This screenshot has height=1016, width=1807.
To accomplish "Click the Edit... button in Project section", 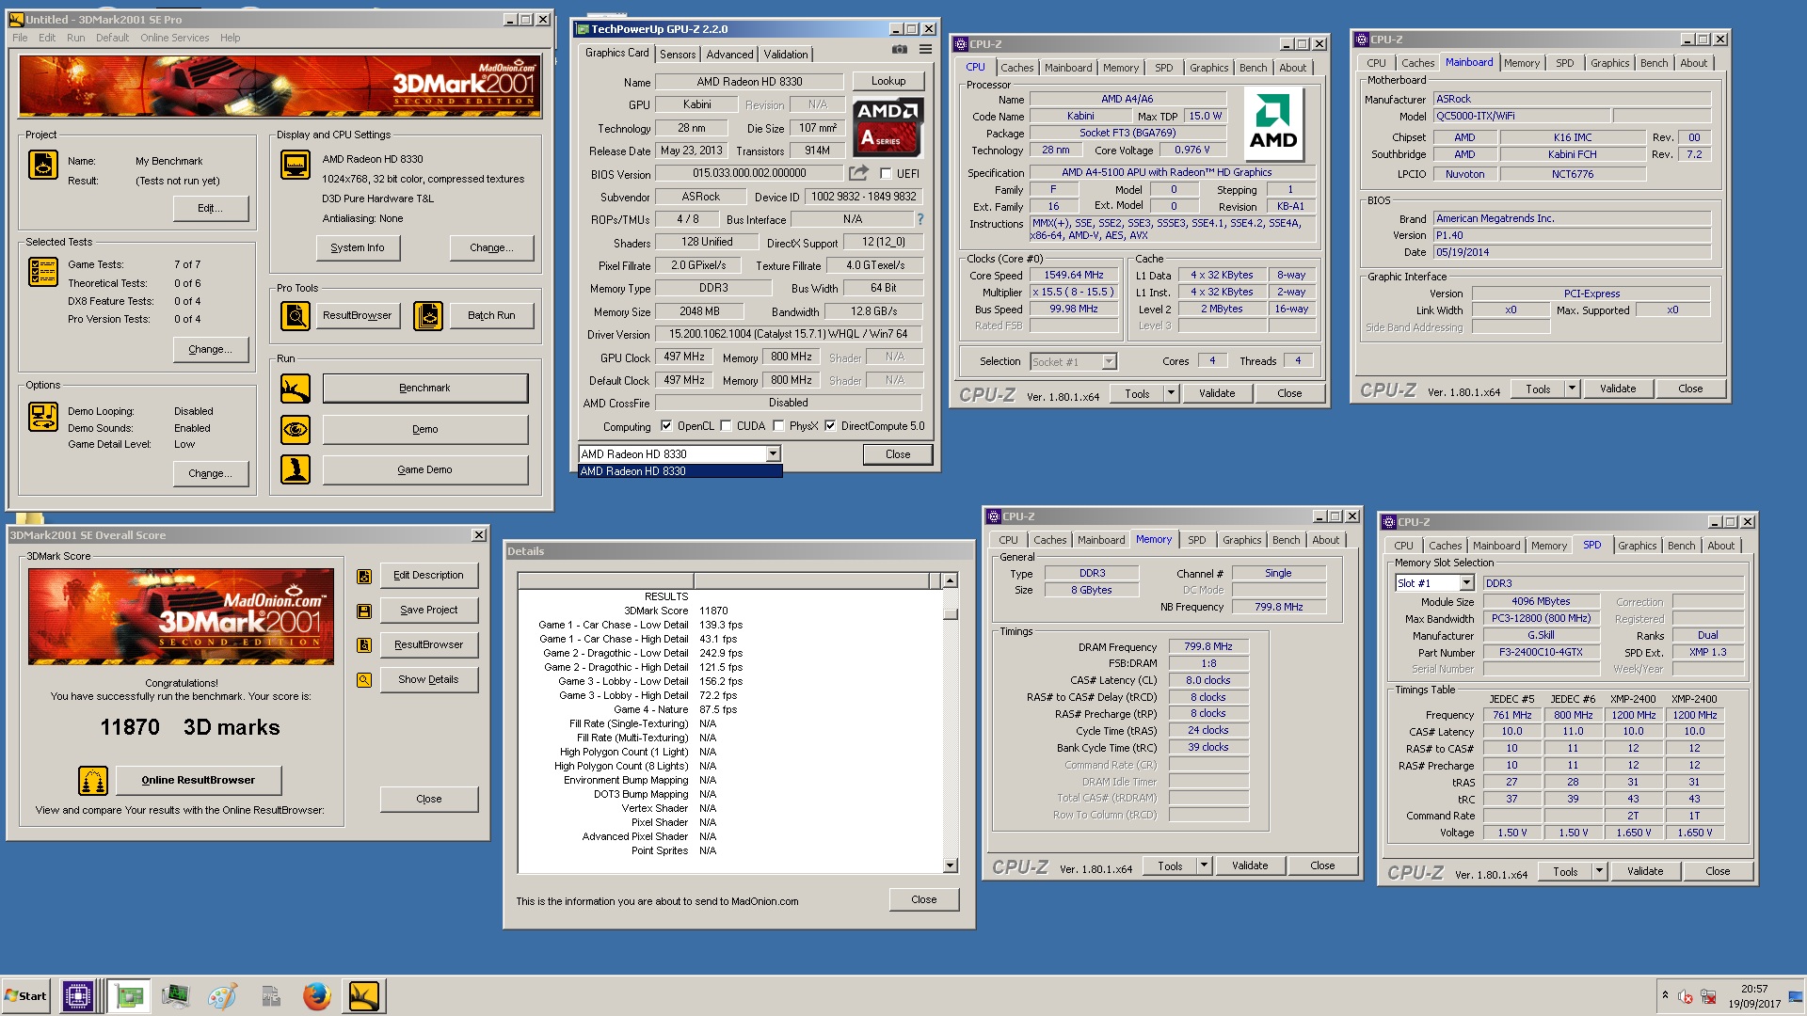I will point(211,208).
